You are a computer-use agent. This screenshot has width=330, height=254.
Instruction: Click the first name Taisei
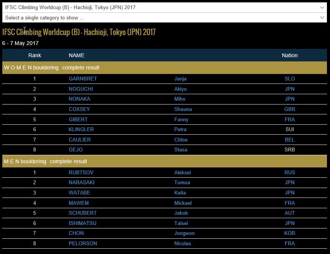tap(181, 223)
